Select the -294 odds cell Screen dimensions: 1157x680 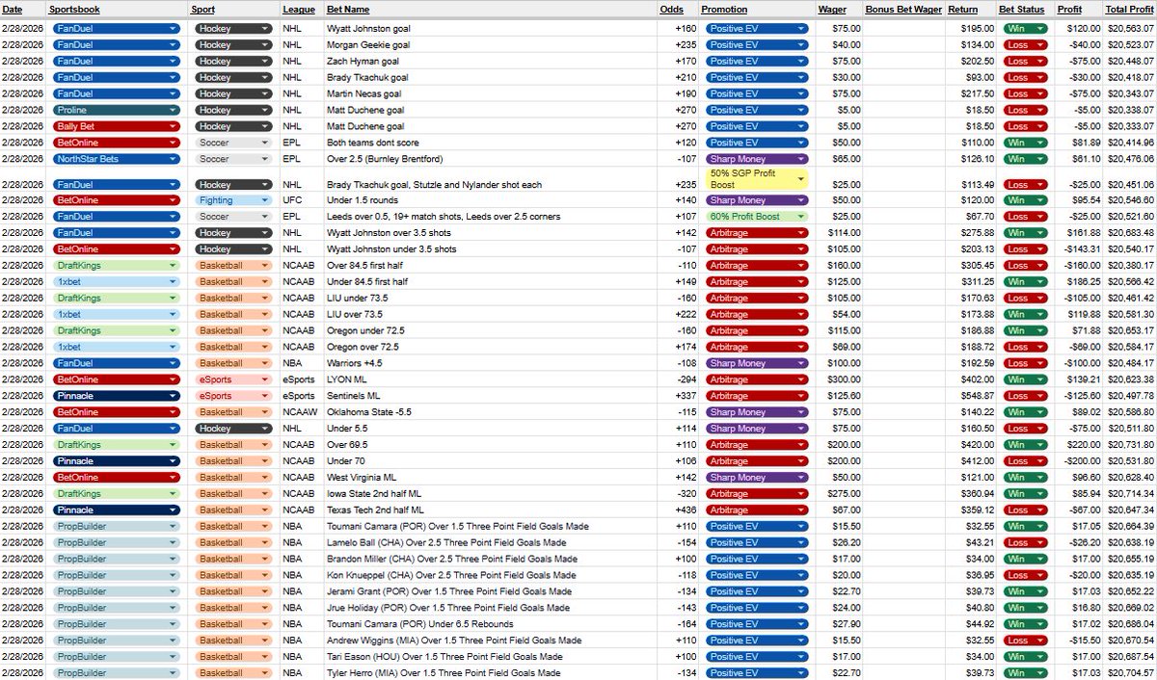point(678,379)
